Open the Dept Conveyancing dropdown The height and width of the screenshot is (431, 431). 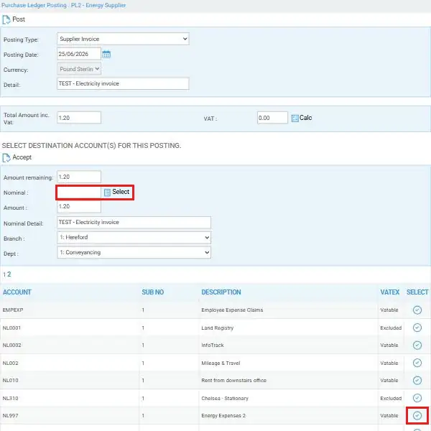[x=134, y=253]
